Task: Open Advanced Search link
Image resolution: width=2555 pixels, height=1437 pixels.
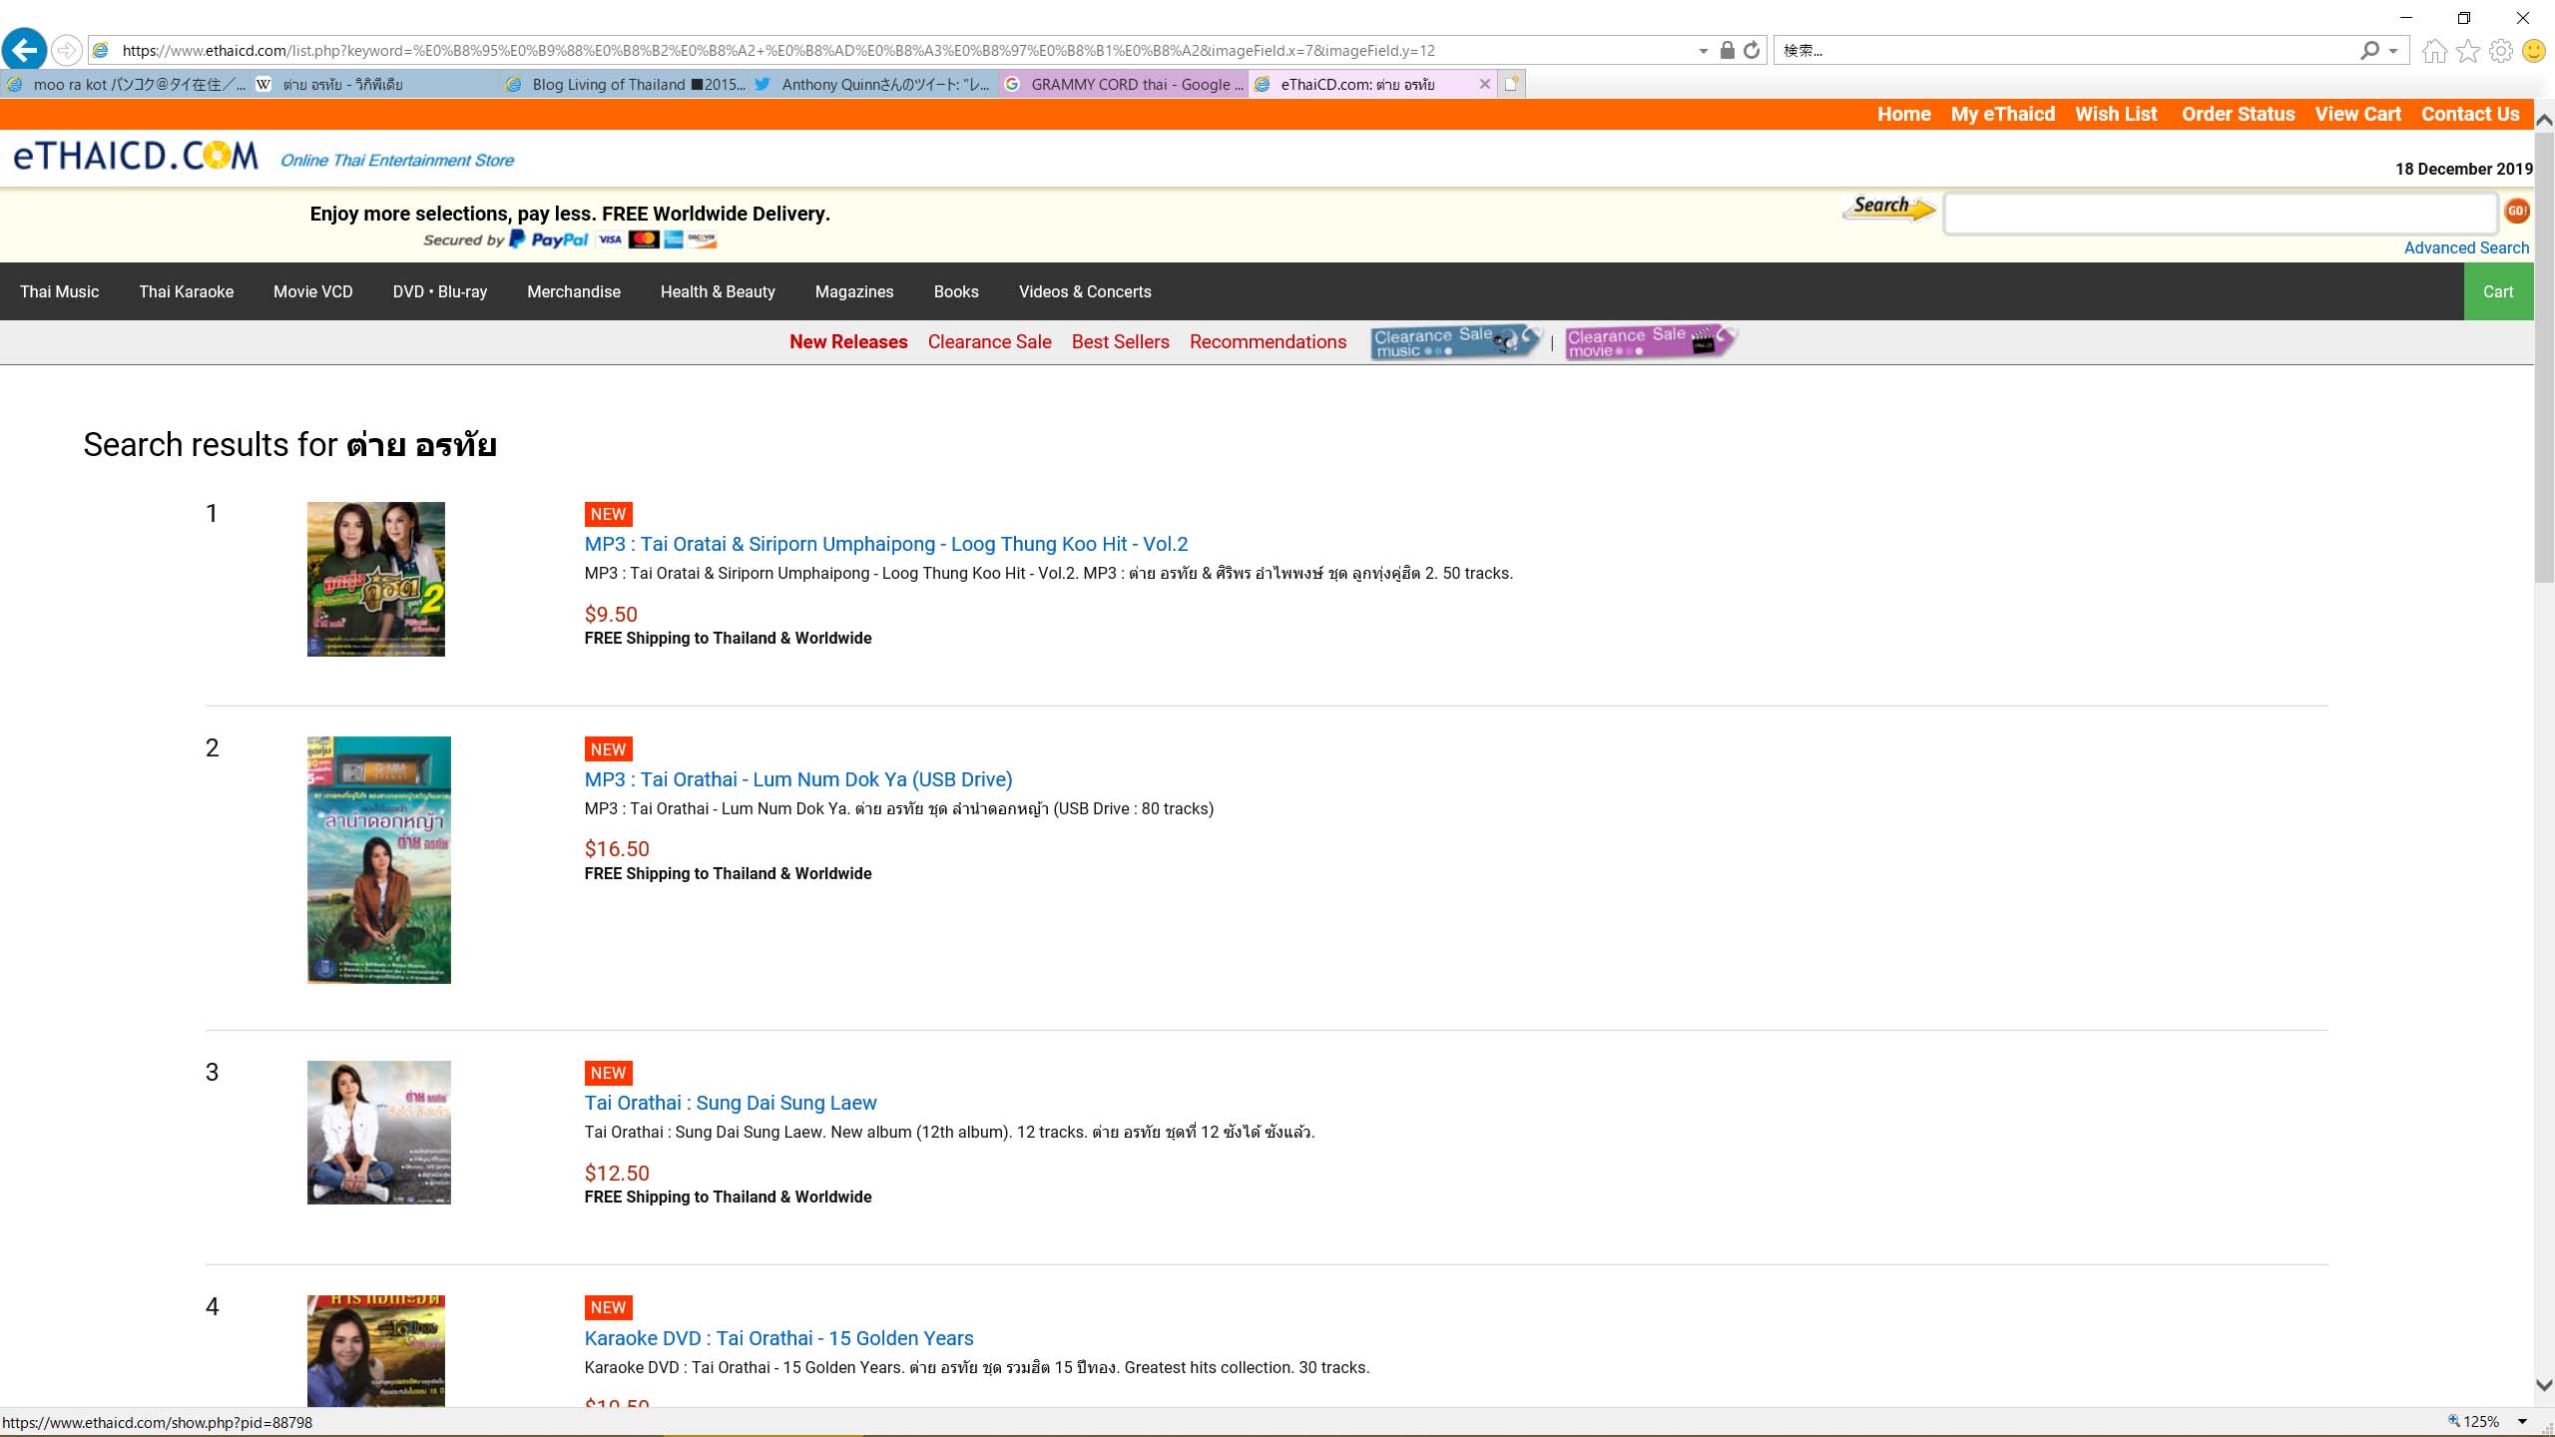Action: [x=2466, y=247]
